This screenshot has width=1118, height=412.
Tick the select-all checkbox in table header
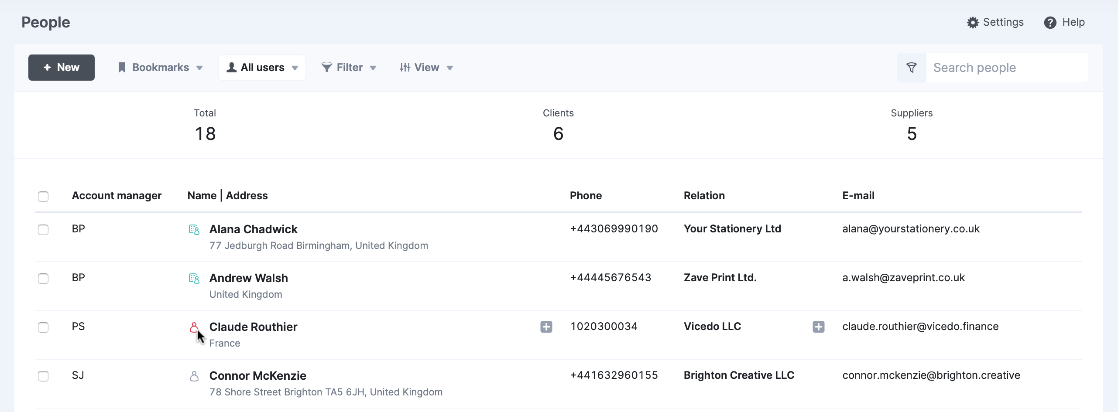[x=43, y=196]
